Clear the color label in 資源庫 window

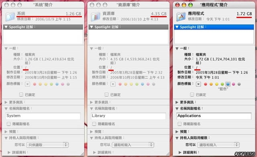(x=113, y=84)
